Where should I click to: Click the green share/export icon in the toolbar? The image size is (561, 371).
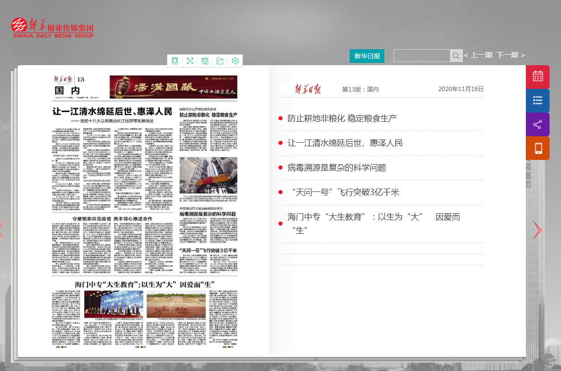(220, 61)
